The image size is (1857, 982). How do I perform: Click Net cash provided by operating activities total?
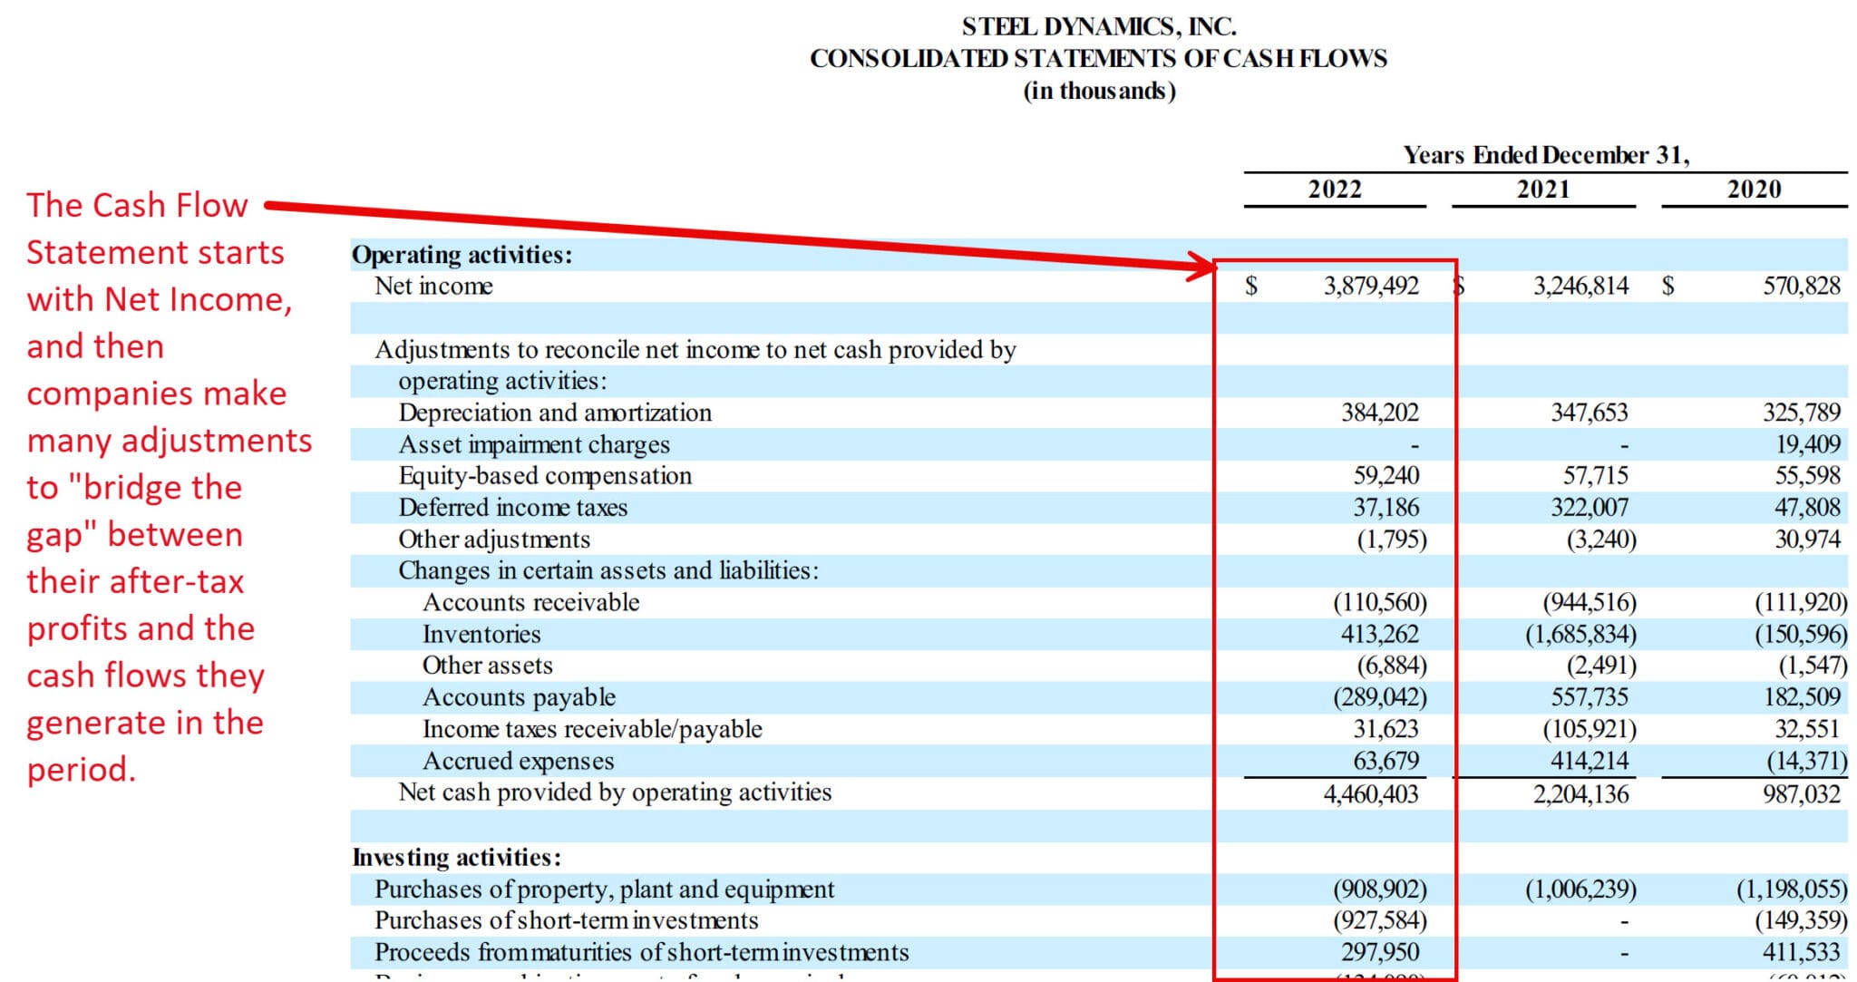(x=615, y=792)
